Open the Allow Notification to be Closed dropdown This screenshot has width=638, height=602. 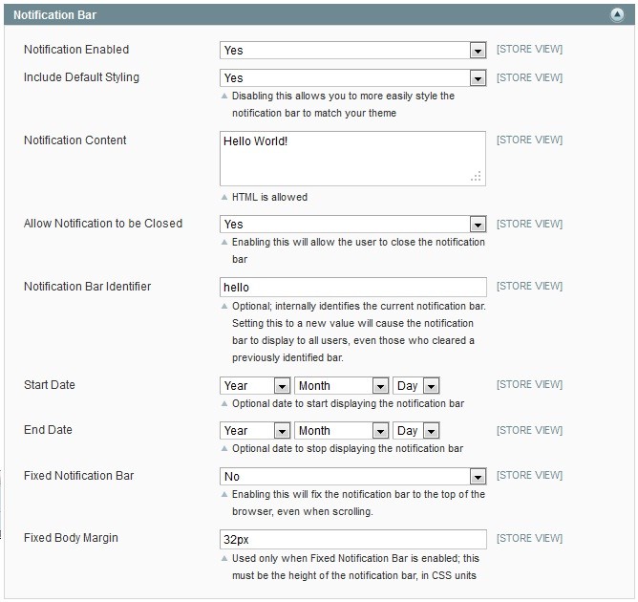pos(352,224)
